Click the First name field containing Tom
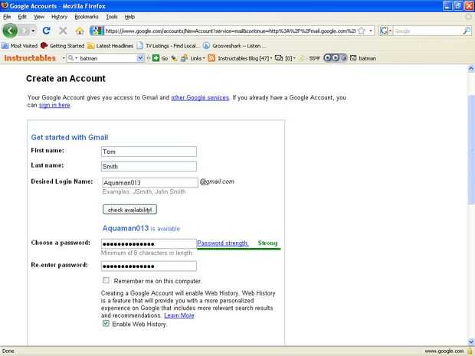The width and height of the screenshot is (475, 356). coord(149,152)
